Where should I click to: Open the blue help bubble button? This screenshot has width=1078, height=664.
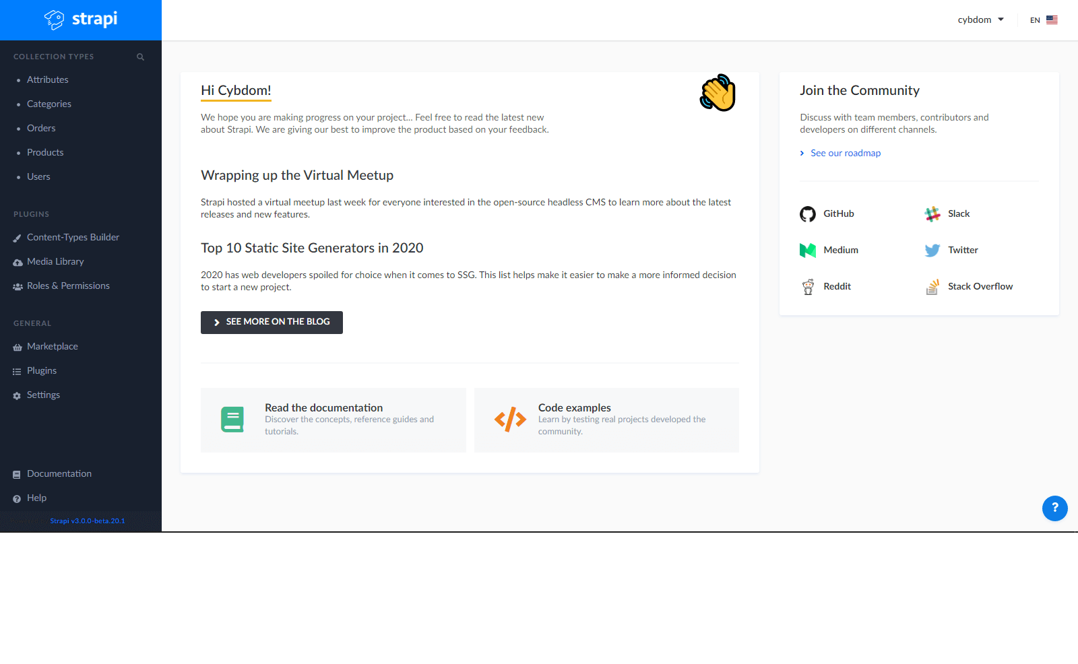[1055, 508]
